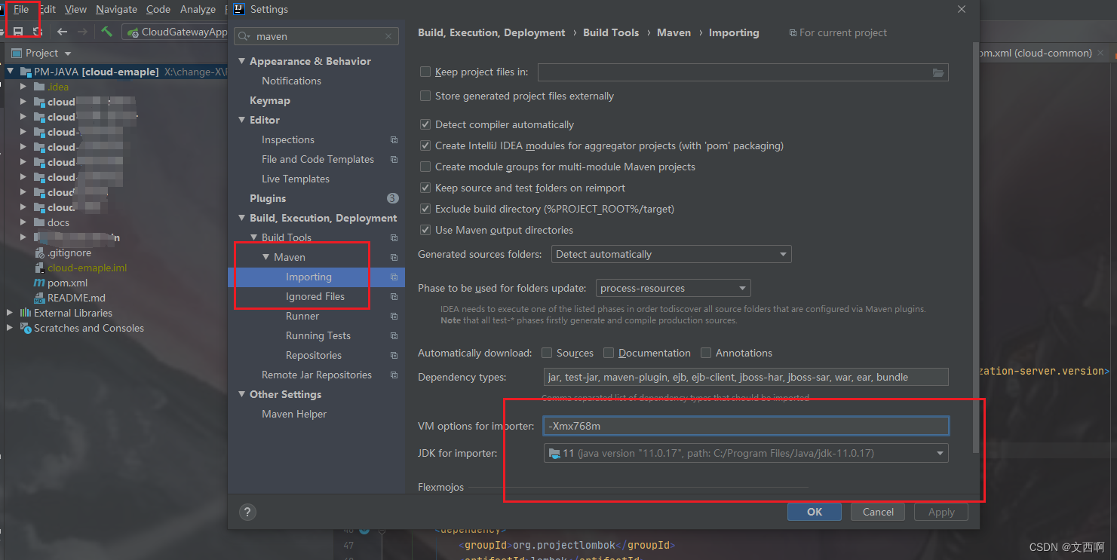Click the Build hammer icon
Screen dimensions: 1117x560
[x=106, y=32]
